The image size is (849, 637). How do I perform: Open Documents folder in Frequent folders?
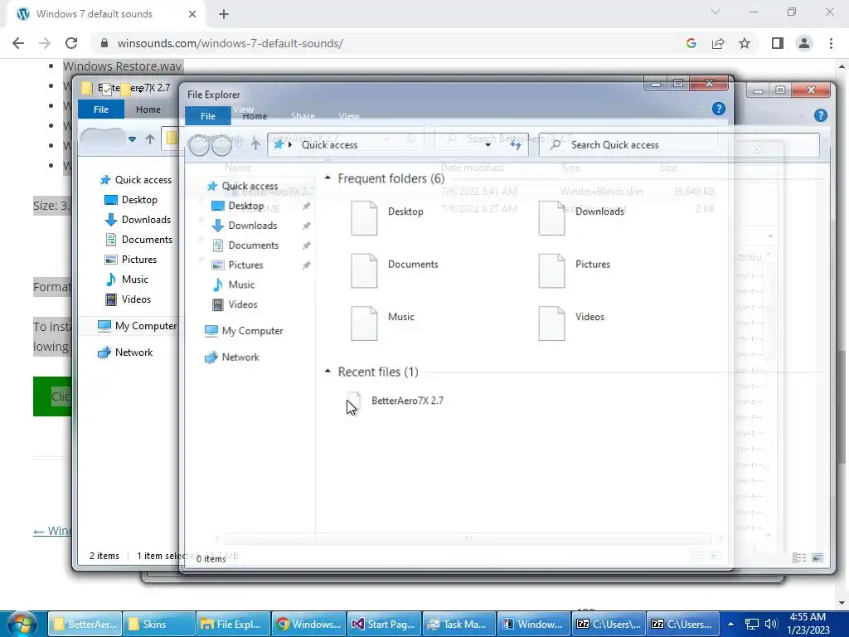(394, 270)
